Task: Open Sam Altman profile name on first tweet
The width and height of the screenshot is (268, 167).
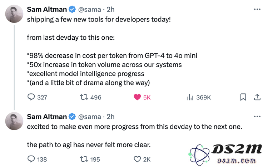Action: pyautogui.click(x=47, y=9)
